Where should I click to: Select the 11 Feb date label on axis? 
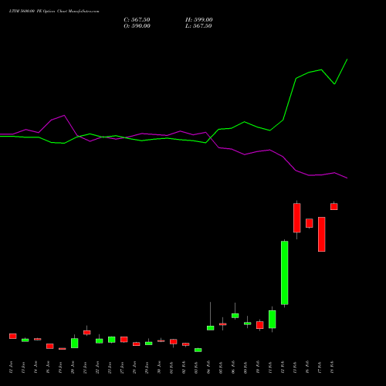point(271,367)
